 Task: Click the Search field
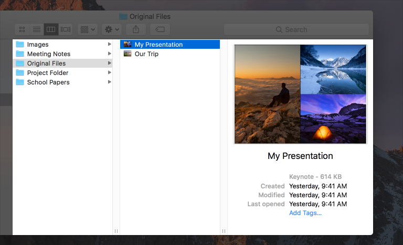click(x=296, y=29)
